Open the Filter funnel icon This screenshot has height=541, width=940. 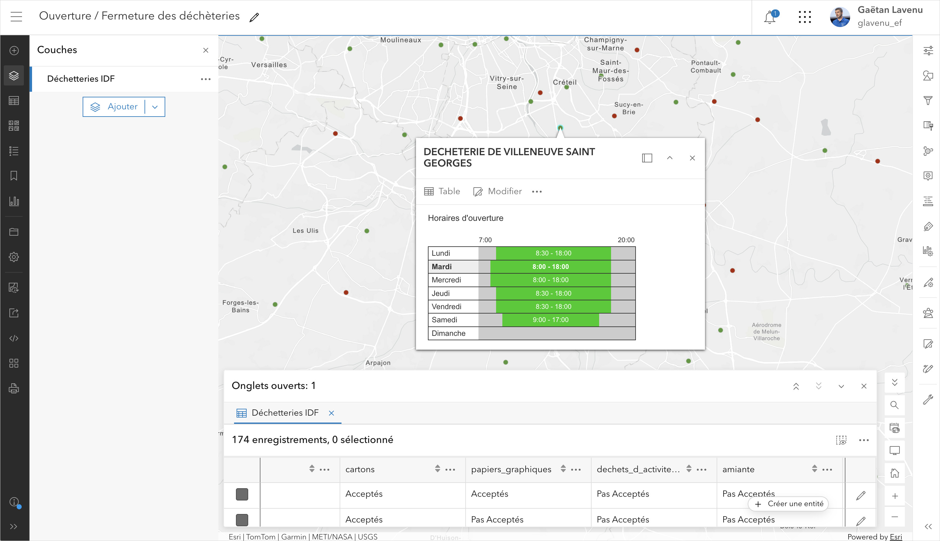point(928,101)
